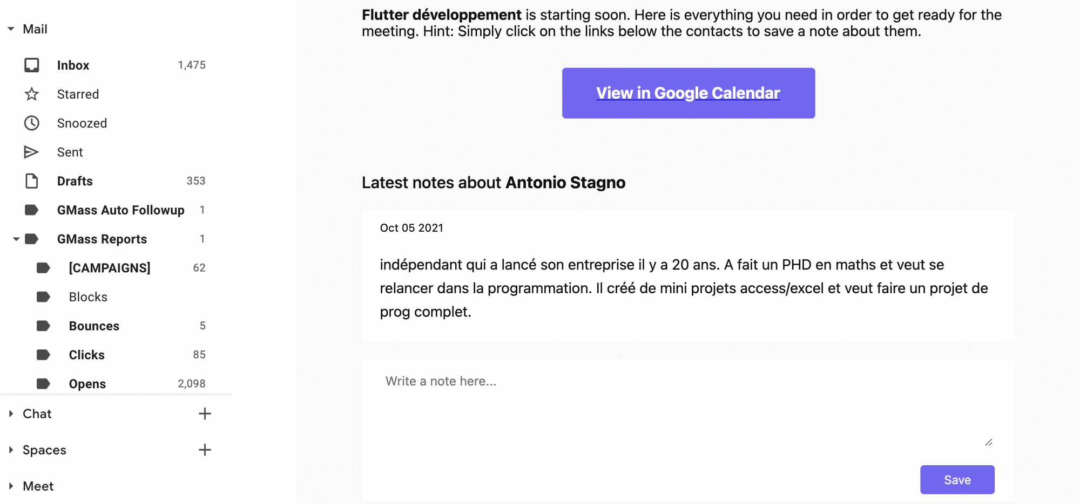Click the Inbox tray icon
This screenshot has width=1080, height=504.
[x=32, y=65]
